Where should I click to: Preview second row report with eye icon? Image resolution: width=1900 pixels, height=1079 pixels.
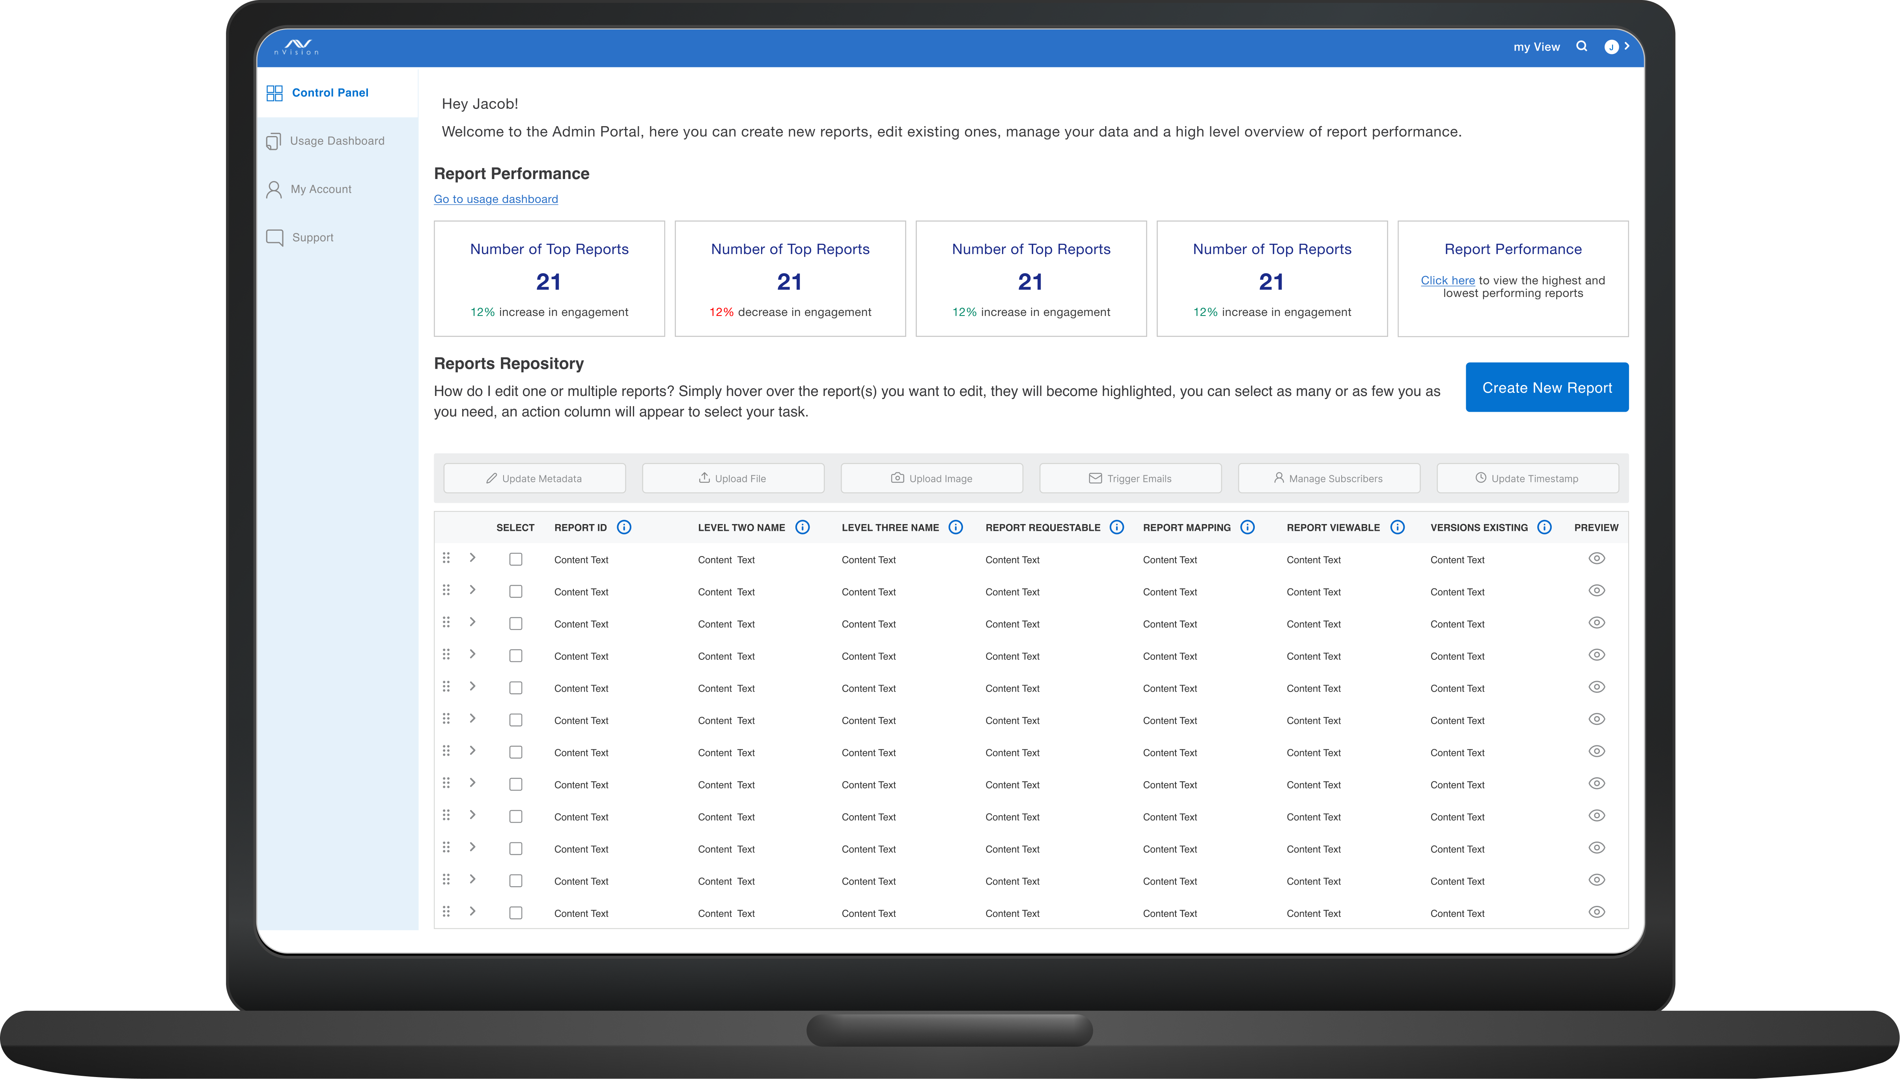point(1597,591)
